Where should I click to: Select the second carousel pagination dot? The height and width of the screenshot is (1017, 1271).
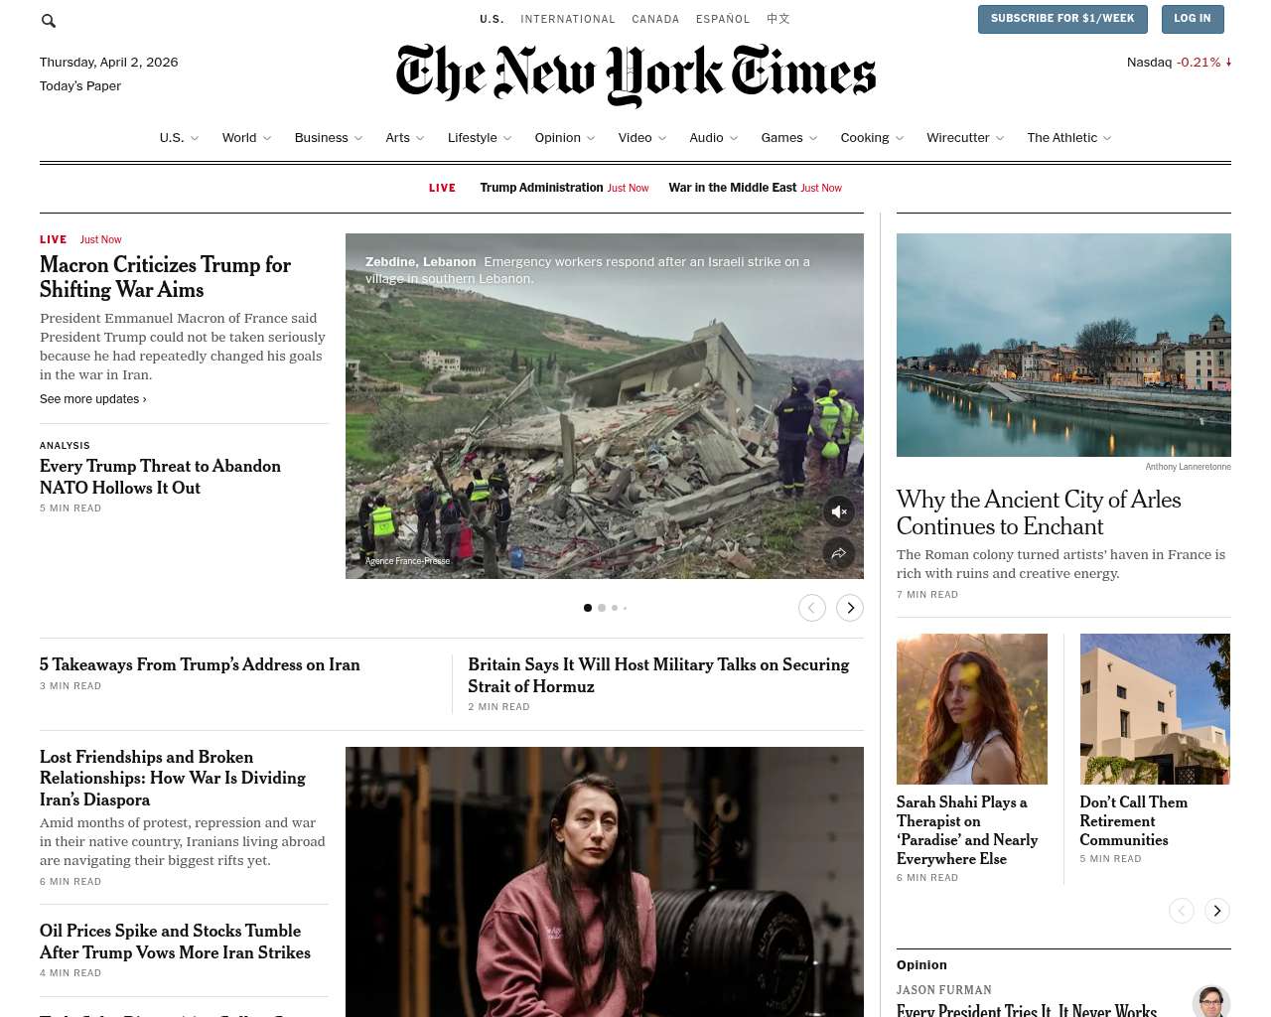pyautogui.click(x=602, y=608)
